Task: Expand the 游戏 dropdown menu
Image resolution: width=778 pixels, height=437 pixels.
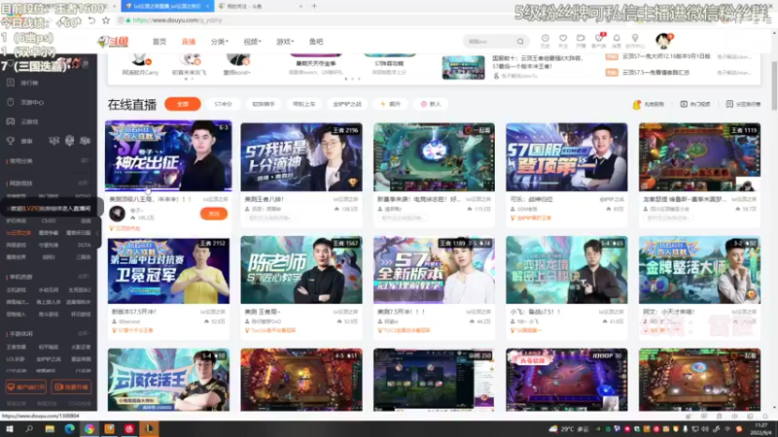Action: click(285, 42)
